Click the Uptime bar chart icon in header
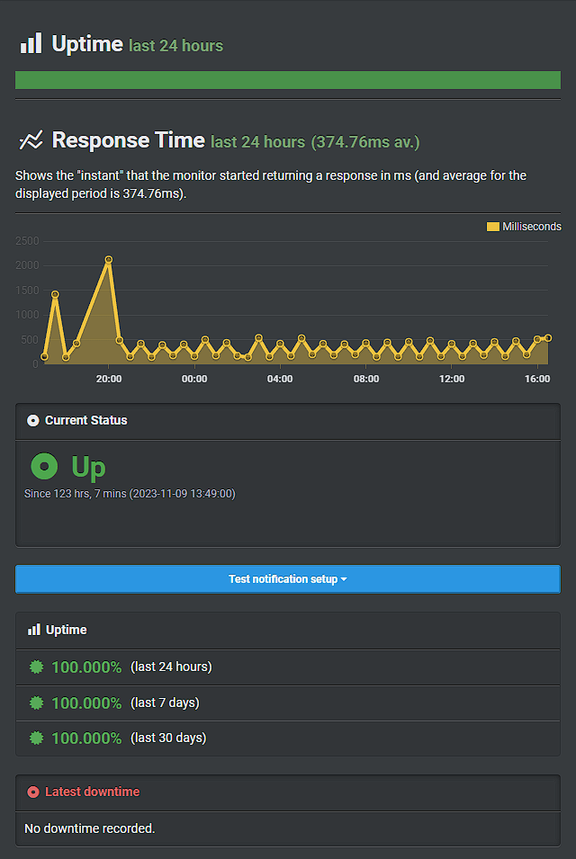Image resolution: width=576 pixels, height=859 pixels. coord(31,43)
